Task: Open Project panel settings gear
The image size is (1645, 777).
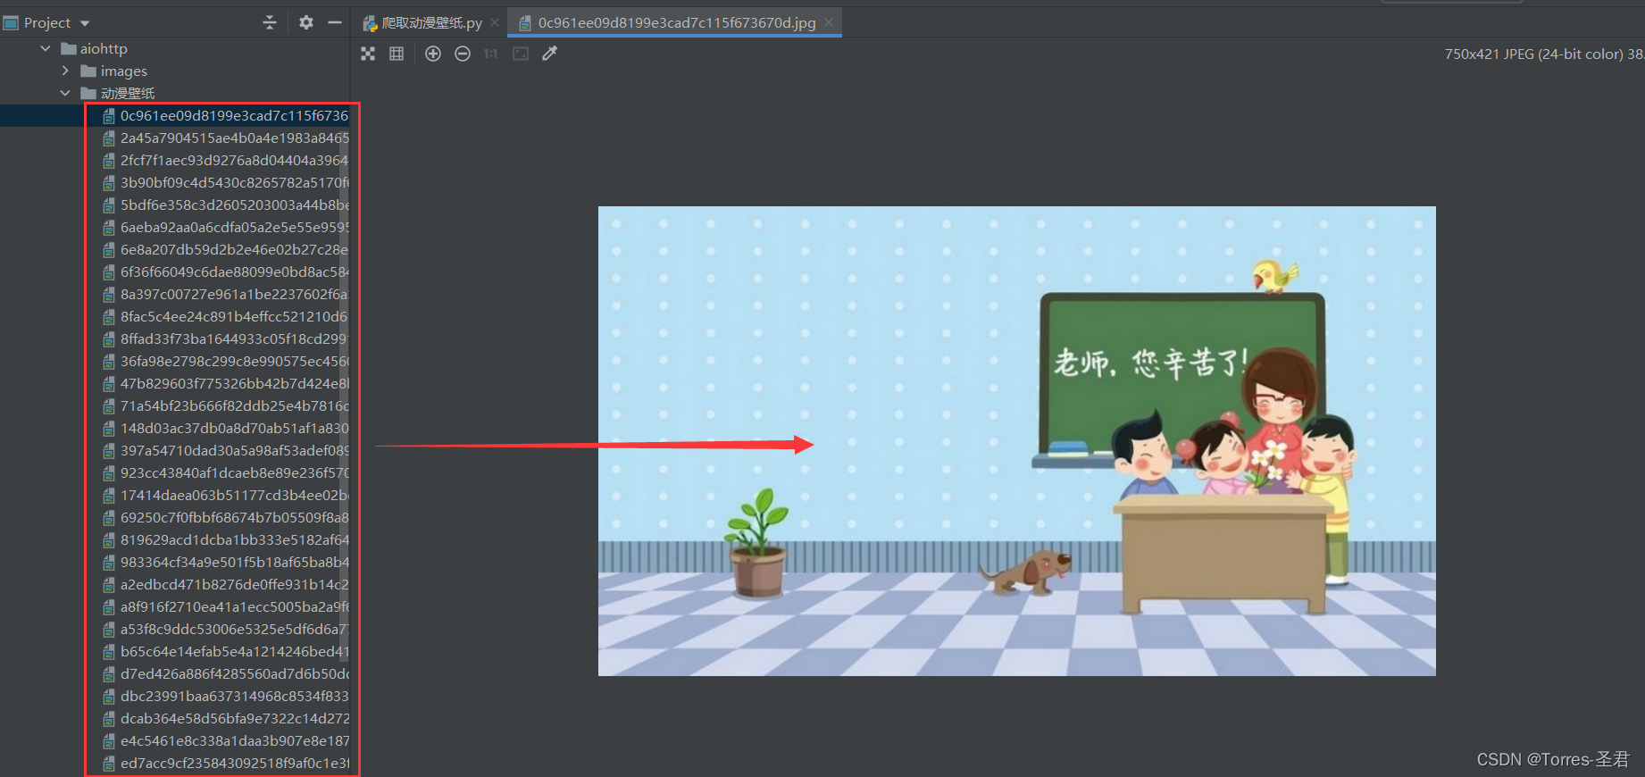Action: 306,22
